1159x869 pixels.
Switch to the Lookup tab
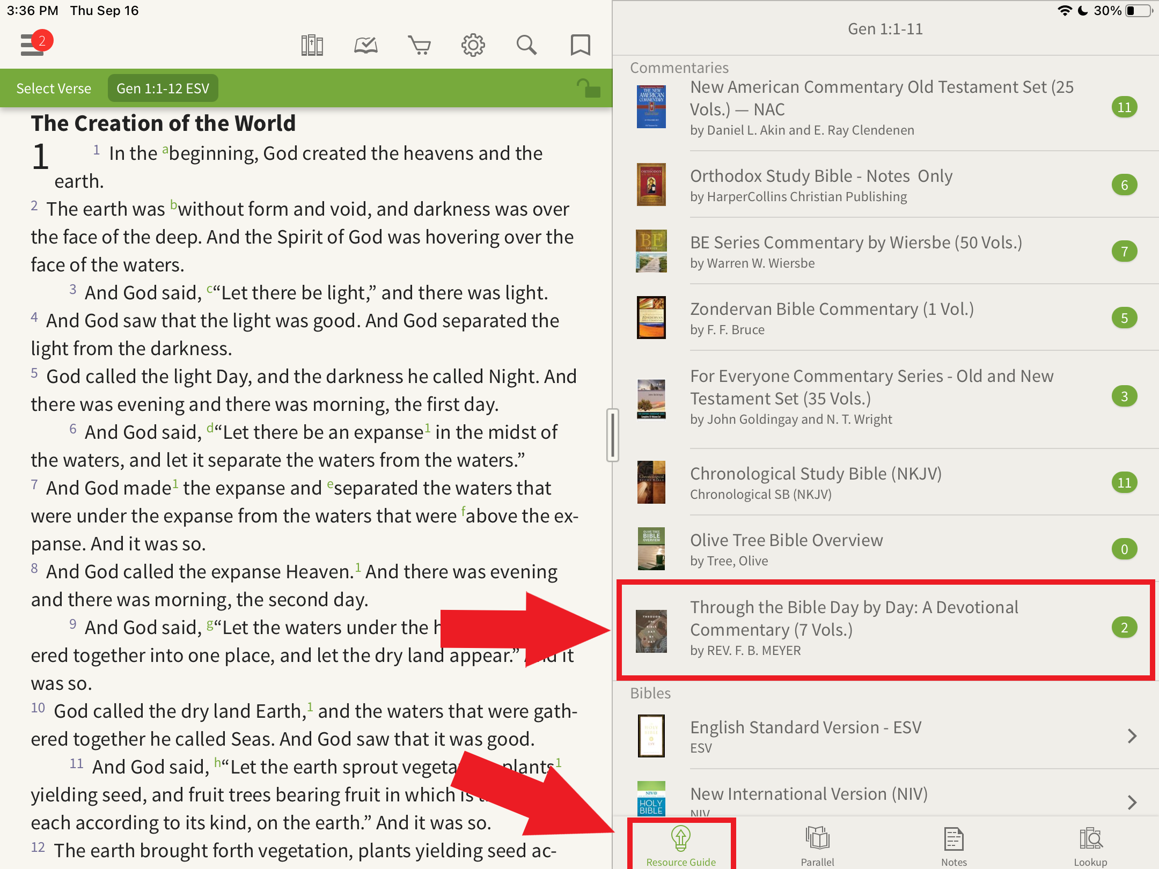tap(1090, 845)
